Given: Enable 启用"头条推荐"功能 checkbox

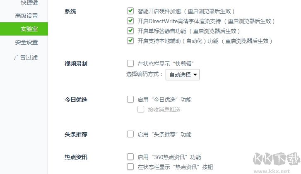Looking at the screenshot, I should pyautogui.click(x=130, y=134).
